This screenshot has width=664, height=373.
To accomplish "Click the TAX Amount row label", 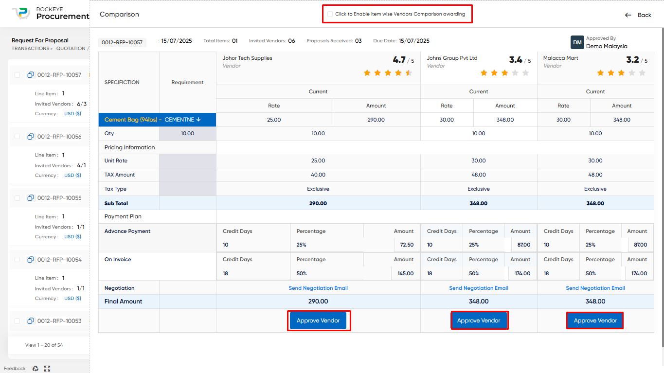I will (120, 175).
